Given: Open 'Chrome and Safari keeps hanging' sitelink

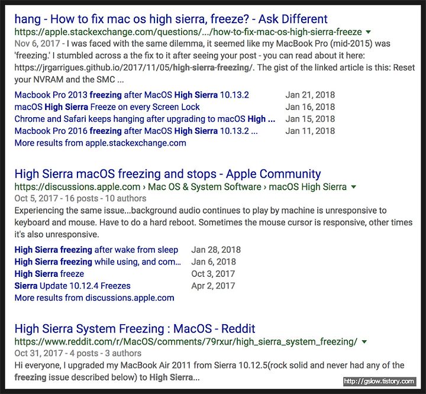Looking at the screenshot, I should pyautogui.click(x=145, y=119).
